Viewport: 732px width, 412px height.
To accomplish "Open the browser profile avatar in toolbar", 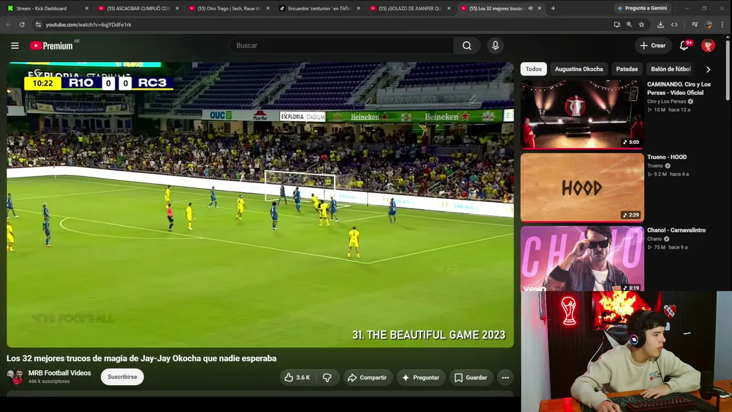I will [709, 25].
